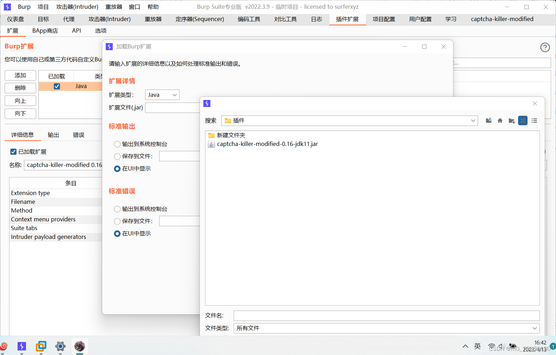Select Intruder payload generators row
The width and height of the screenshot is (556, 355).
click(56, 237)
